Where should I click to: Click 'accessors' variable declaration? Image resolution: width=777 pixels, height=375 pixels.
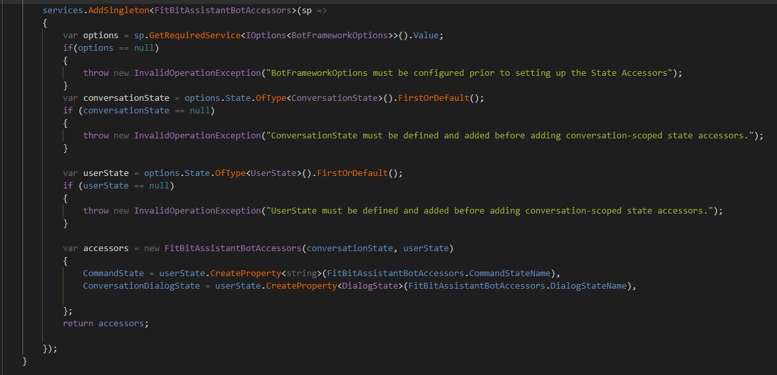pos(106,248)
